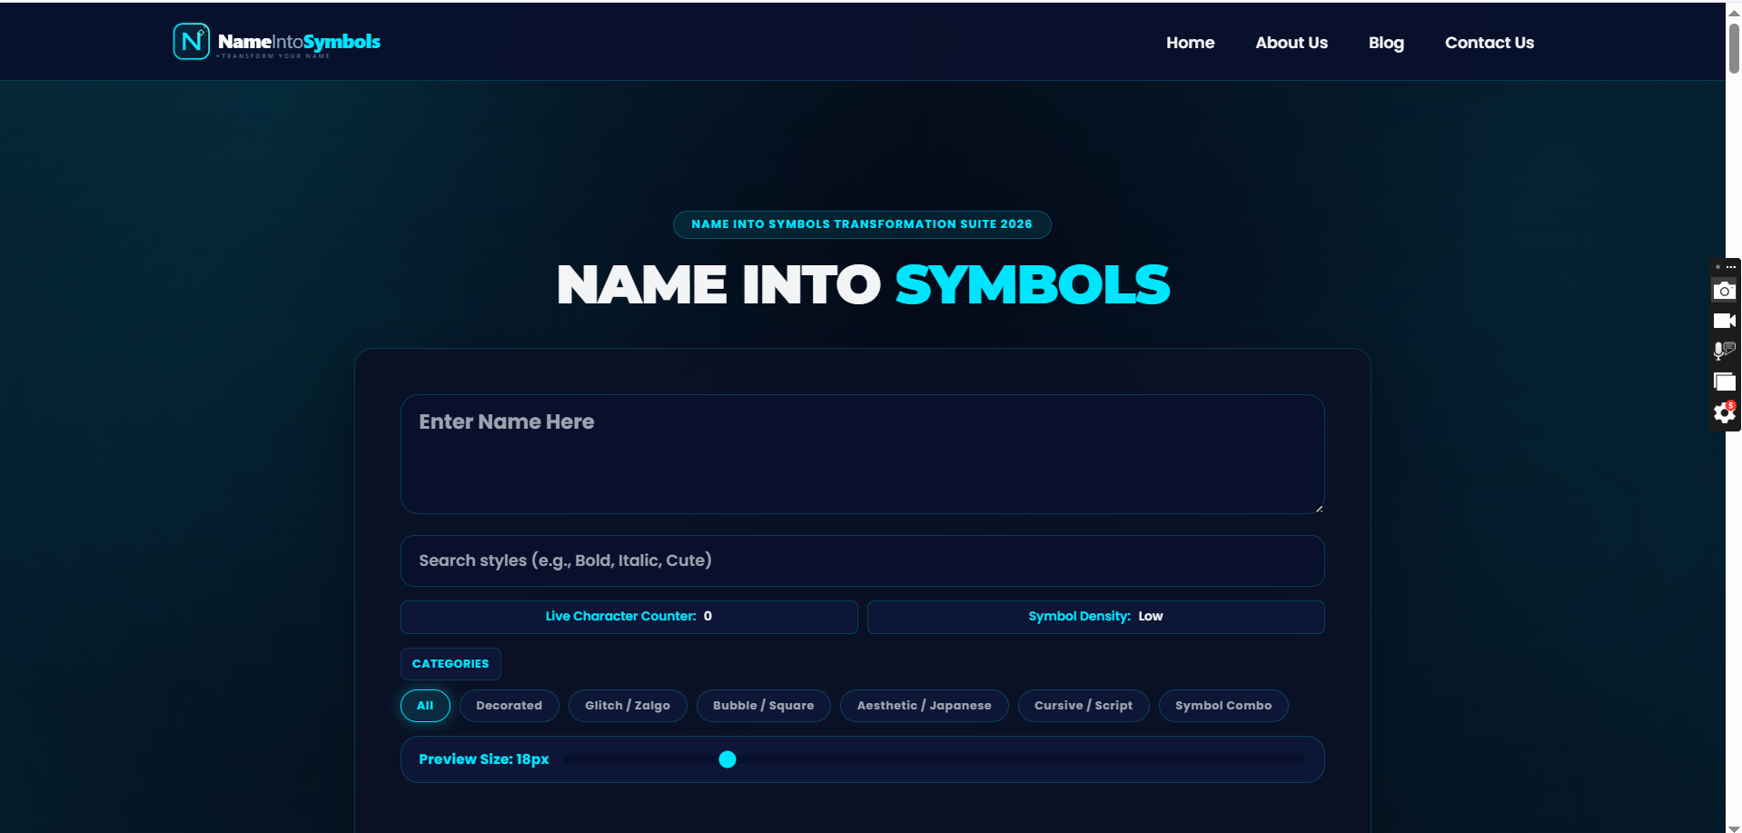Filter by Glitch / Zalgo styles

tap(628, 706)
